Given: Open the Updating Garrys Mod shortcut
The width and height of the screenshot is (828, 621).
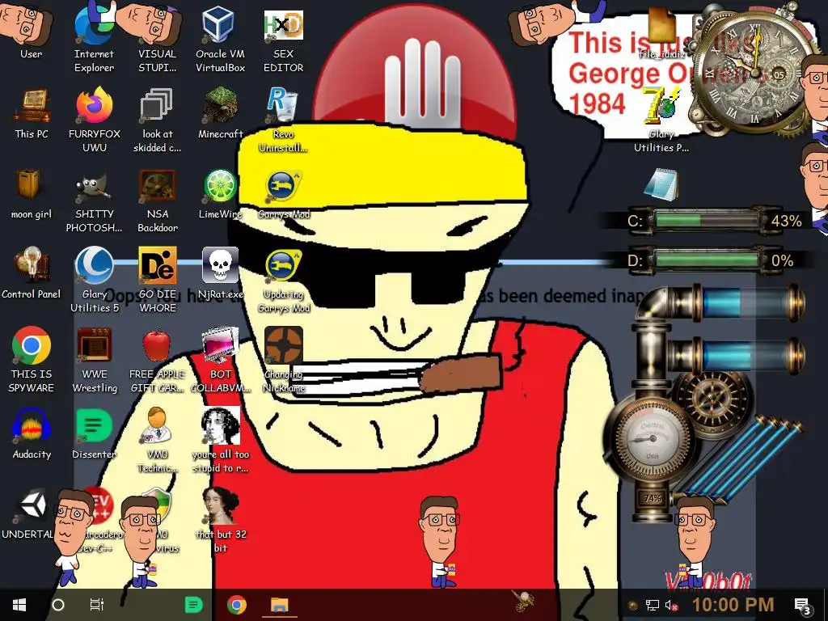Looking at the screenshot, I should [x=283, y=280].
